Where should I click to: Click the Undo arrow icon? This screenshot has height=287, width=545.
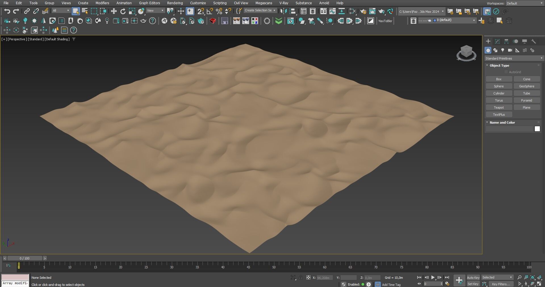coord(7,11)
